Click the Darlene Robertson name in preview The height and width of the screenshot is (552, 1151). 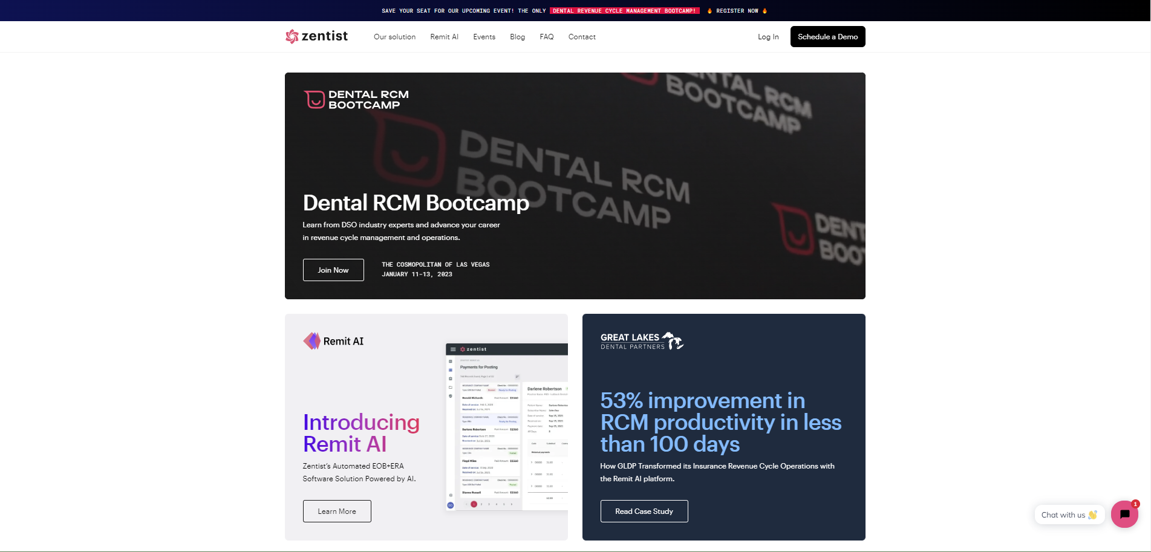(544, 389)
